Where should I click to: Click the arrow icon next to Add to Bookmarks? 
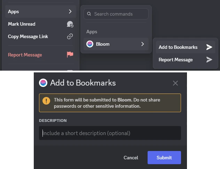209,47
